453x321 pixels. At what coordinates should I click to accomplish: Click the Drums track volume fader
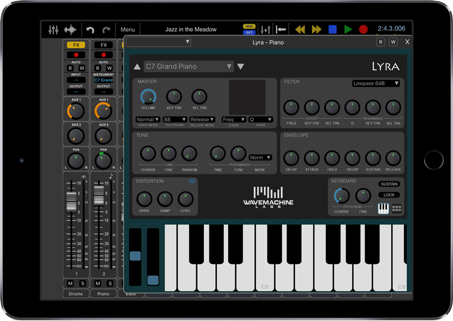[x=71, y=202]
